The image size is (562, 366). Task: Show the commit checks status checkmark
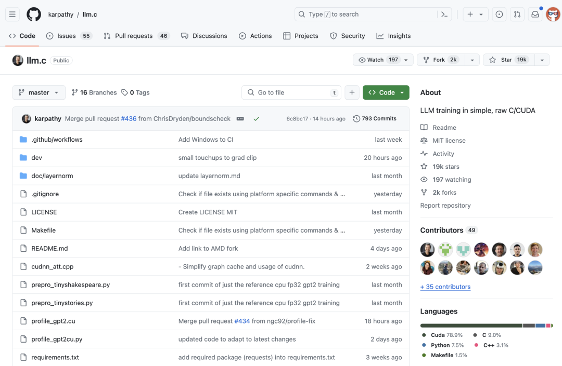[x=256, y=119]
